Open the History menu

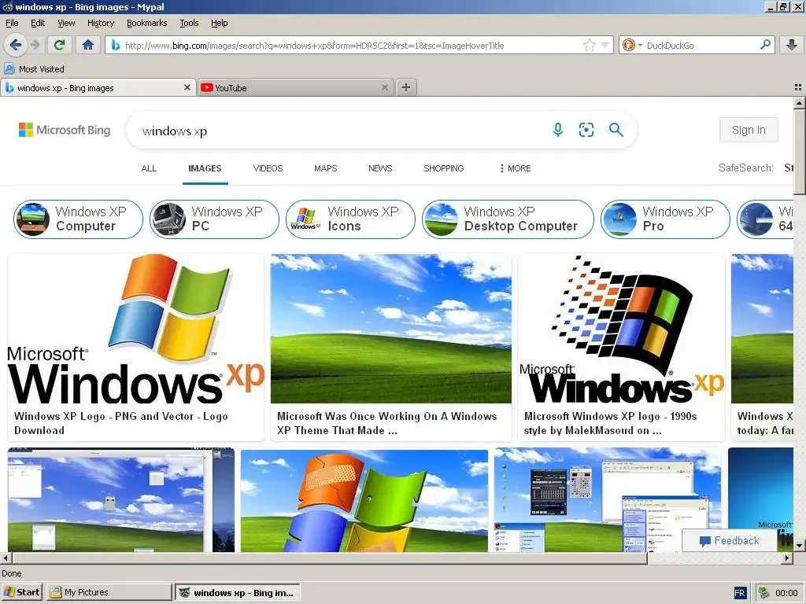tap(101, 23)
